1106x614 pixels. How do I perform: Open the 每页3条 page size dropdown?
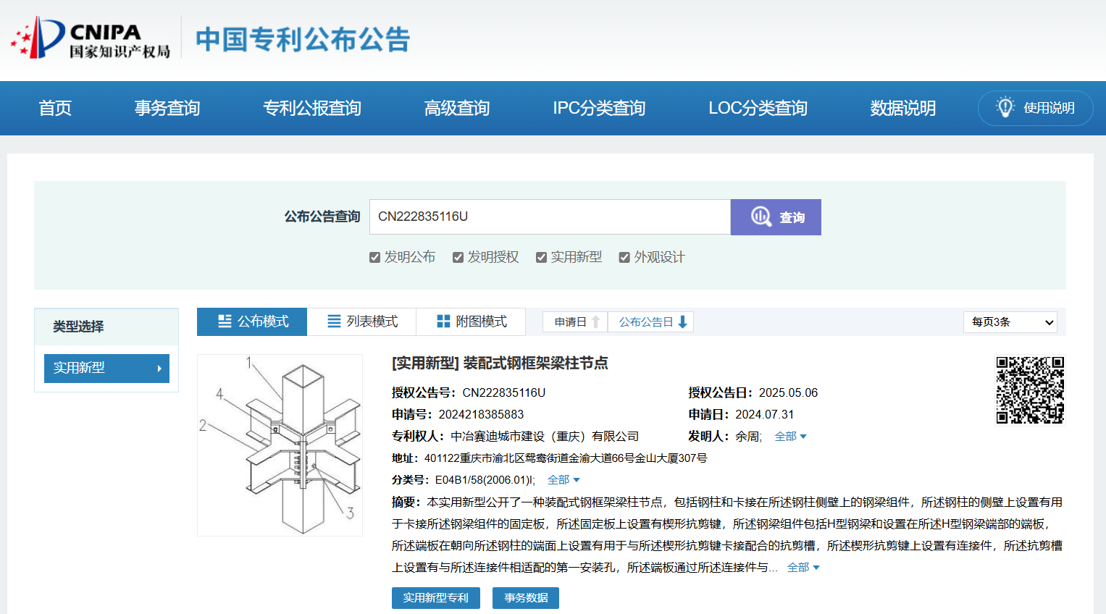click(1010, 322)
